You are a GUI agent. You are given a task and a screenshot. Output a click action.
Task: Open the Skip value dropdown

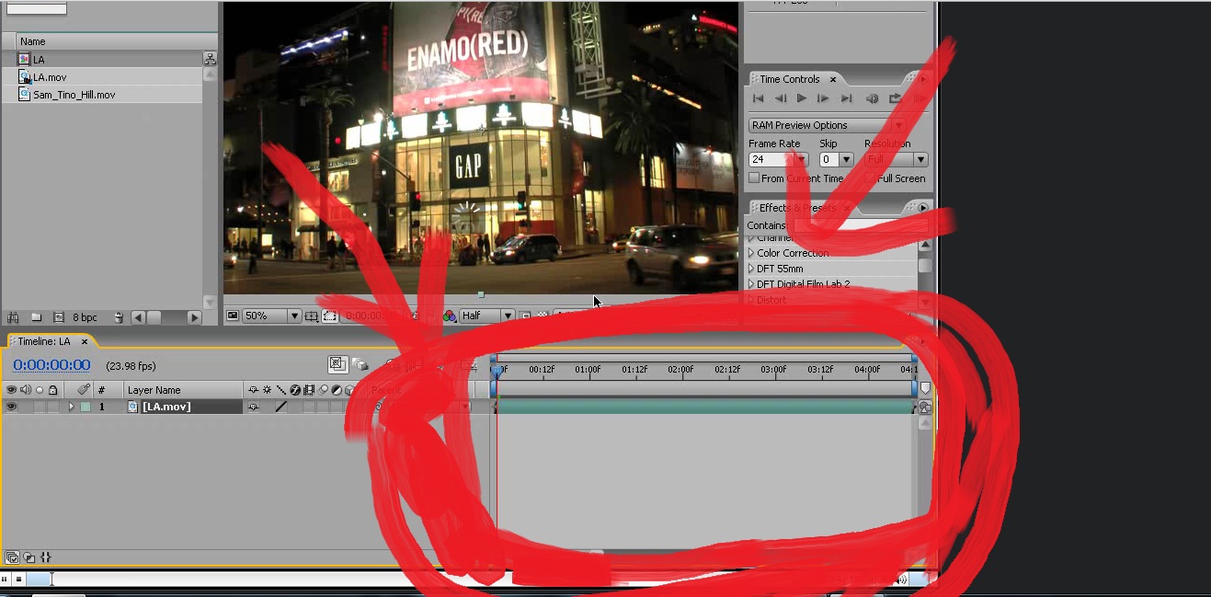click(847, 159)
